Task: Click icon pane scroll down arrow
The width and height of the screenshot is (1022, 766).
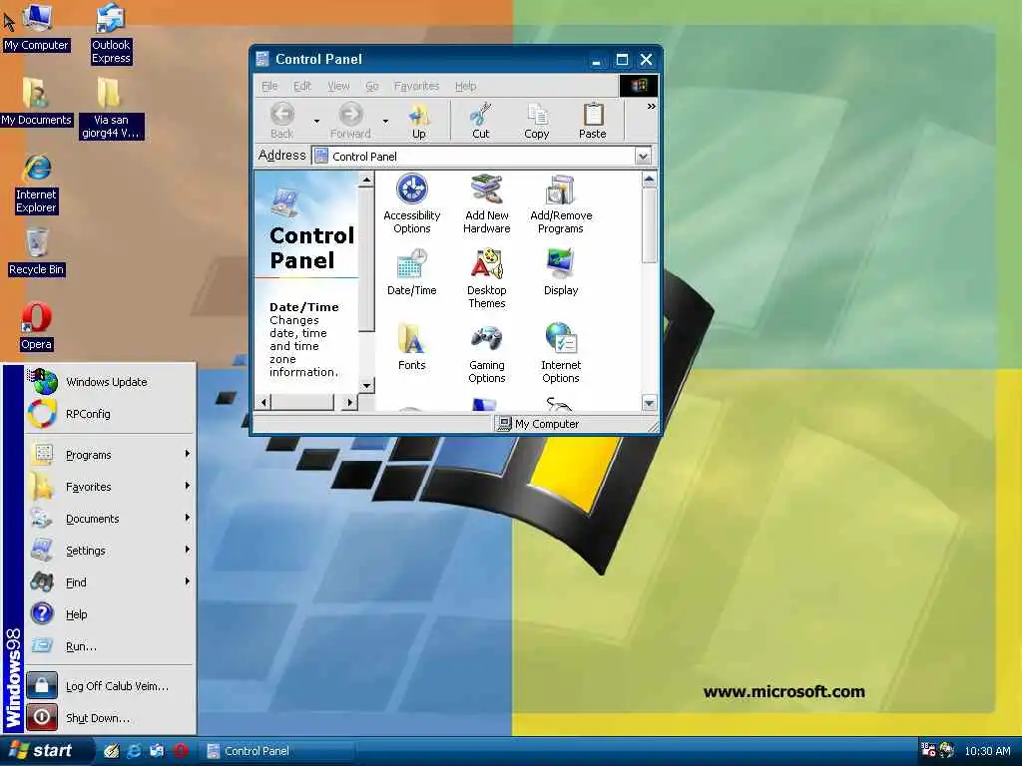Action: click(x=649, y=403)
